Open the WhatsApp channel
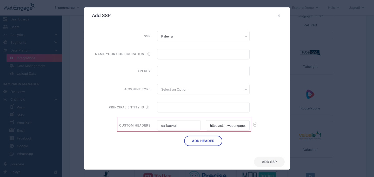The height and width of the screenshot is (177, 374). tap(25, 154)
